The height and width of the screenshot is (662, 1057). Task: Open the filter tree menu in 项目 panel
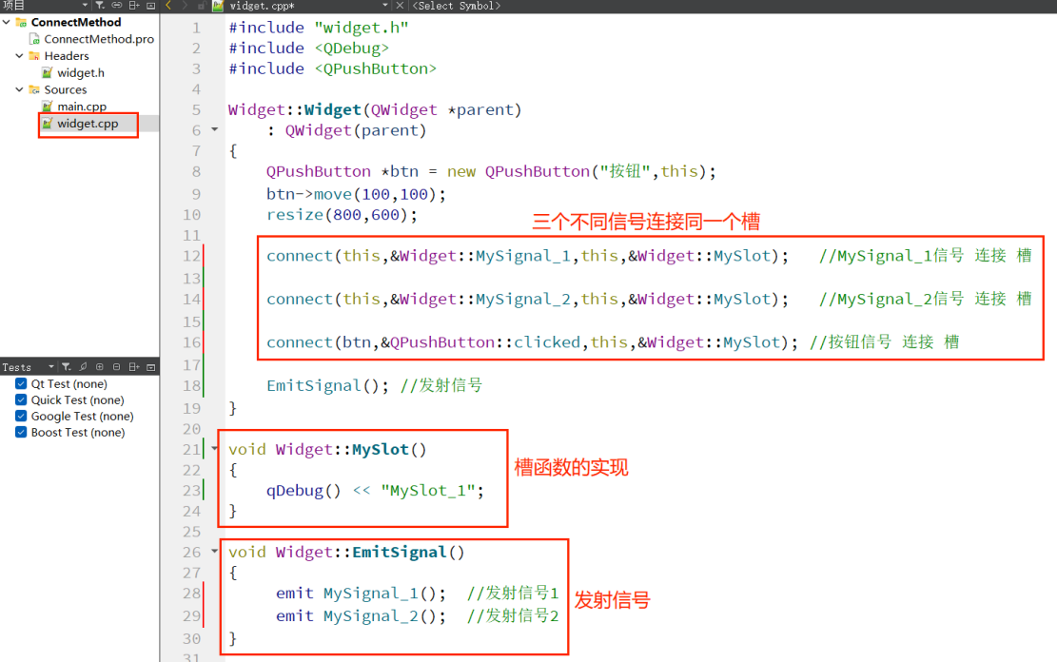coord(100,6)
